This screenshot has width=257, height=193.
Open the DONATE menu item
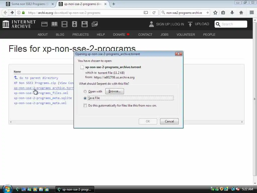[121, 35]
